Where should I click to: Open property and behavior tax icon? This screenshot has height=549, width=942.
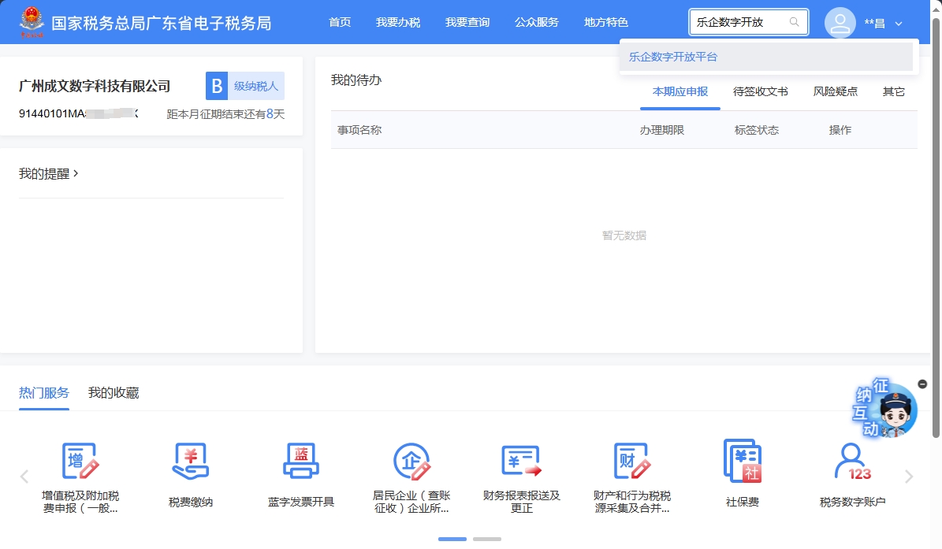click(632, 462)
